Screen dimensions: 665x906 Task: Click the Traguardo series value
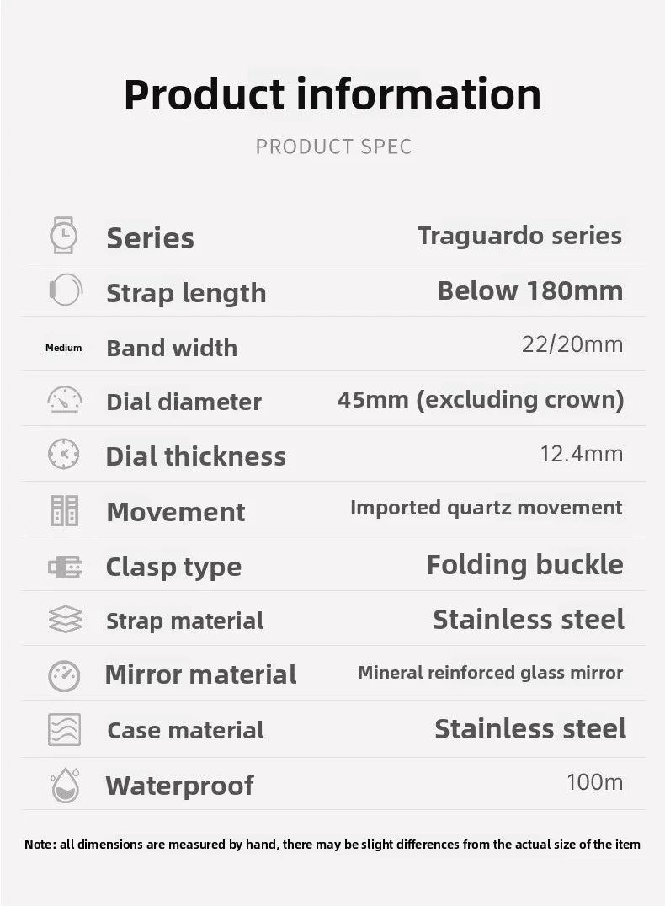tap(520, 236)
